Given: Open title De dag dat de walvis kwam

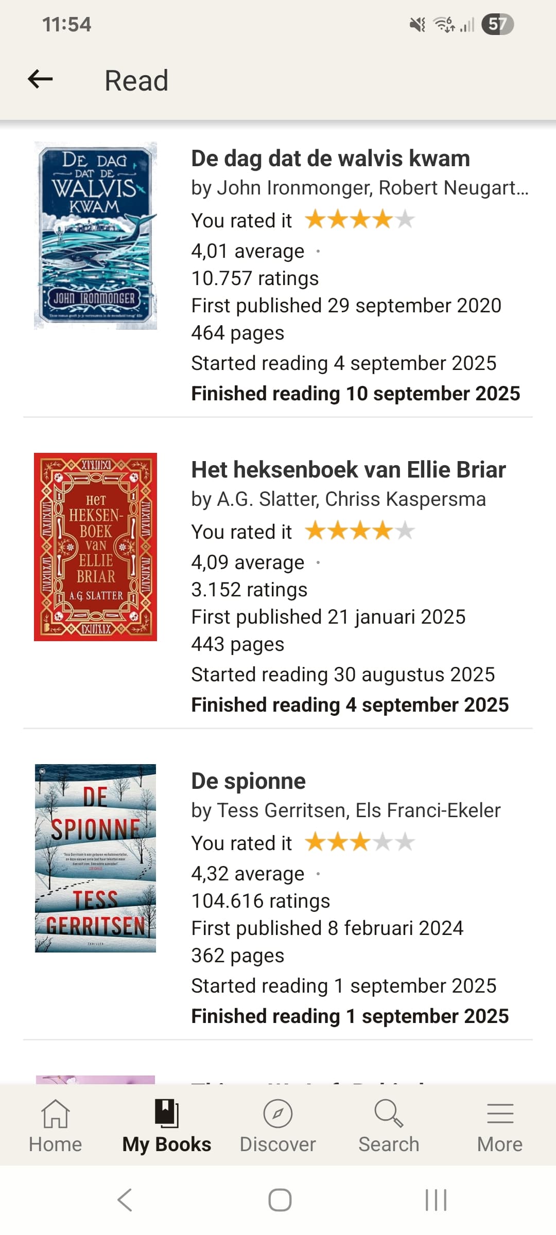Looking at the screenshot, I should point(330,158).
